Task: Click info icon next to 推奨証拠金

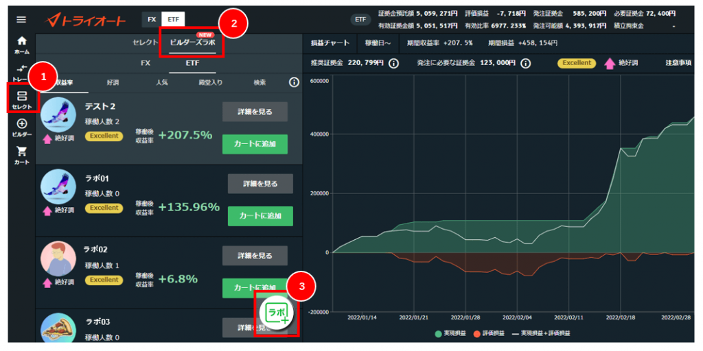Action: click(393, 63)
